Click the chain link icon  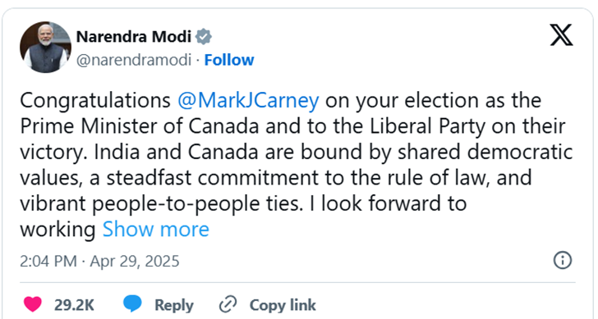point(228,304)
